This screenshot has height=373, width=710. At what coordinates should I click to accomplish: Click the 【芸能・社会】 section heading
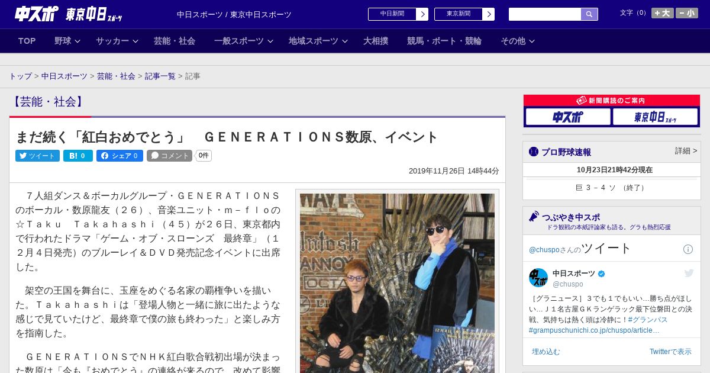coord(47,101)
